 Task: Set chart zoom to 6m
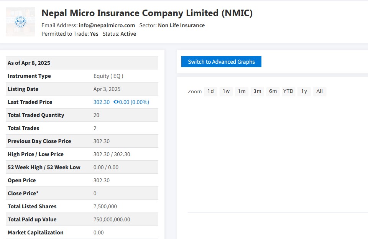pos(273,91)
